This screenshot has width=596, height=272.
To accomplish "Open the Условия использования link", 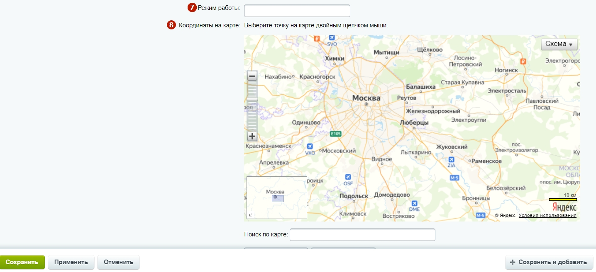I will click(547, 215).
